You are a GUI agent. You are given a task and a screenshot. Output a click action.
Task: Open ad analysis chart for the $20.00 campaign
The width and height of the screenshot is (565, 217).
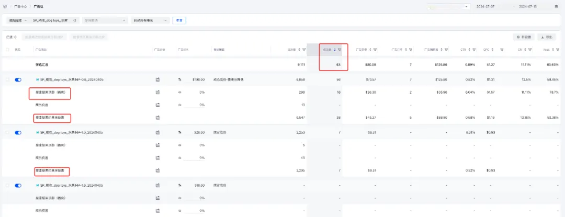tap(157, 132)
